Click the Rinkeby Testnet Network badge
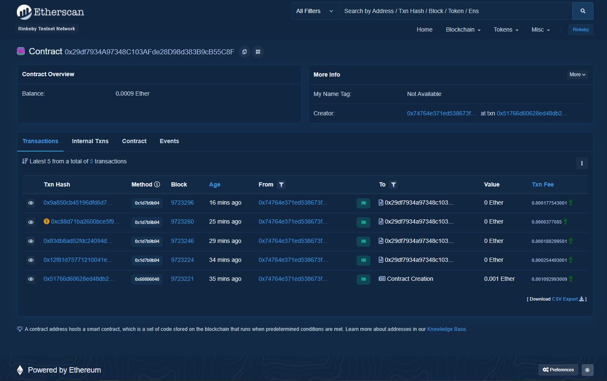 point(47,29)
